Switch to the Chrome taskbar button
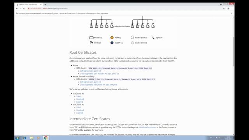 pos(46,138)
